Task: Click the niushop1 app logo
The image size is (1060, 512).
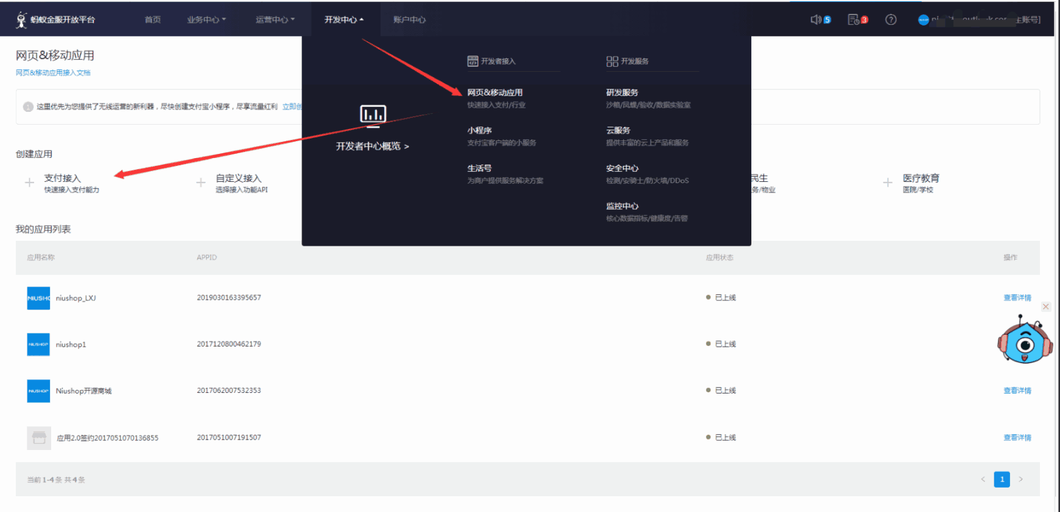Action: (38, 344)
